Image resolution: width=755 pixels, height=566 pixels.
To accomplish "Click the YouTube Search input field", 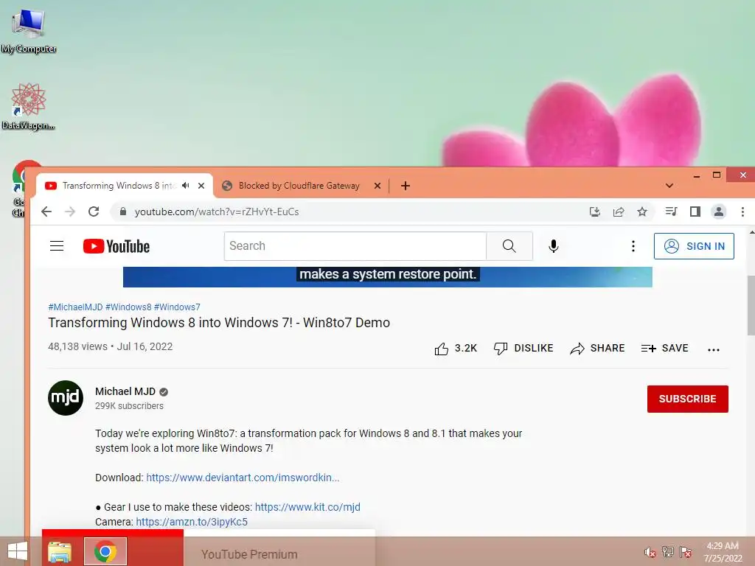I will click(x=355, y=246).
